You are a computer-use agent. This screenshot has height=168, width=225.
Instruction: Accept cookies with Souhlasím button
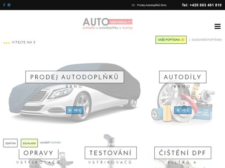point(29,143)
